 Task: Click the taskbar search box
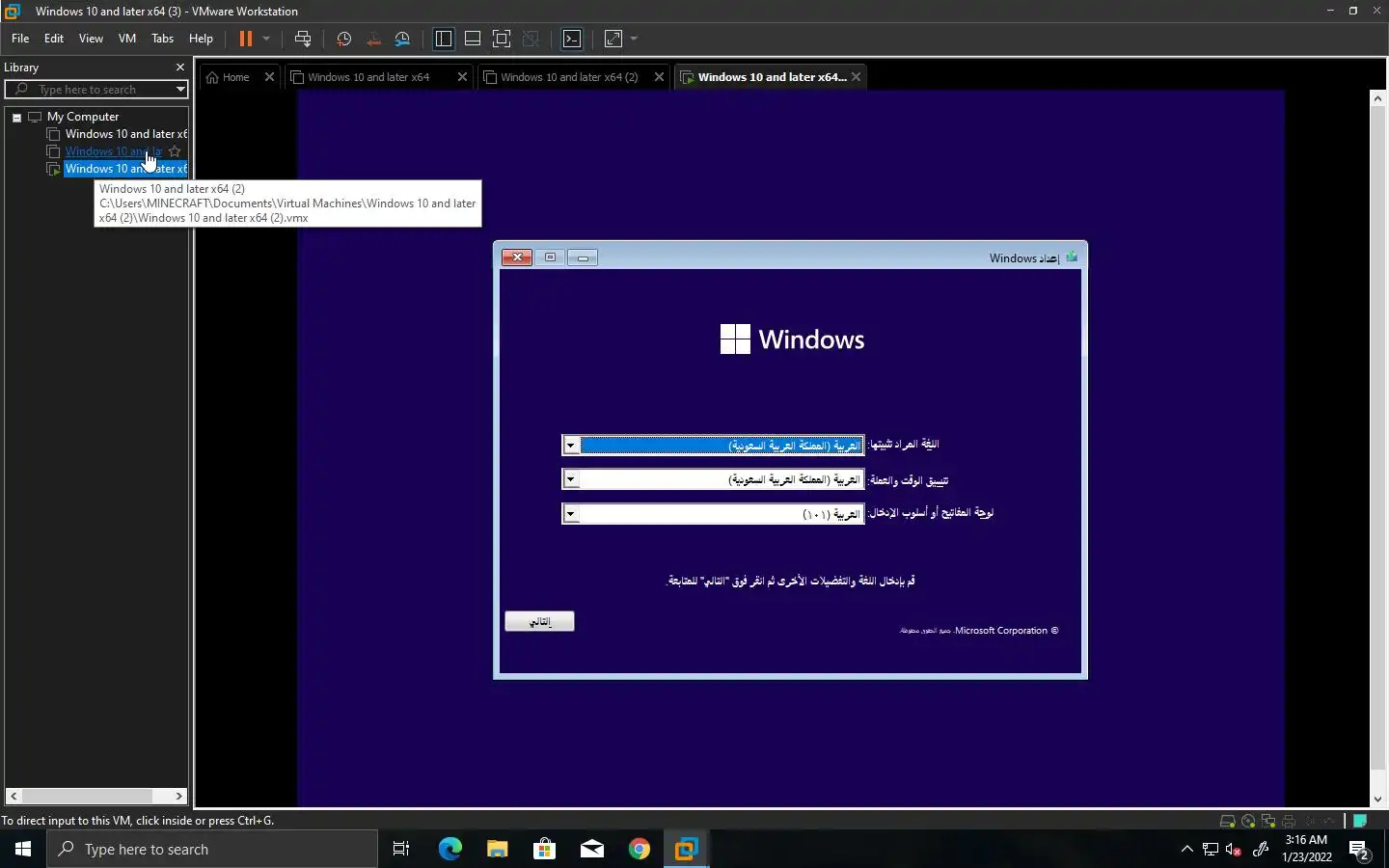click(x=212, y=849)
